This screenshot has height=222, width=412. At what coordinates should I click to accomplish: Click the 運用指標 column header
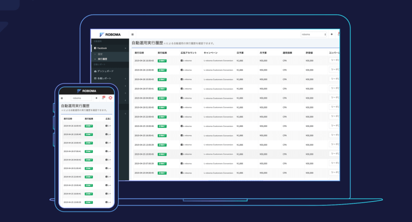pyautogui.click(x=287, y=53)
